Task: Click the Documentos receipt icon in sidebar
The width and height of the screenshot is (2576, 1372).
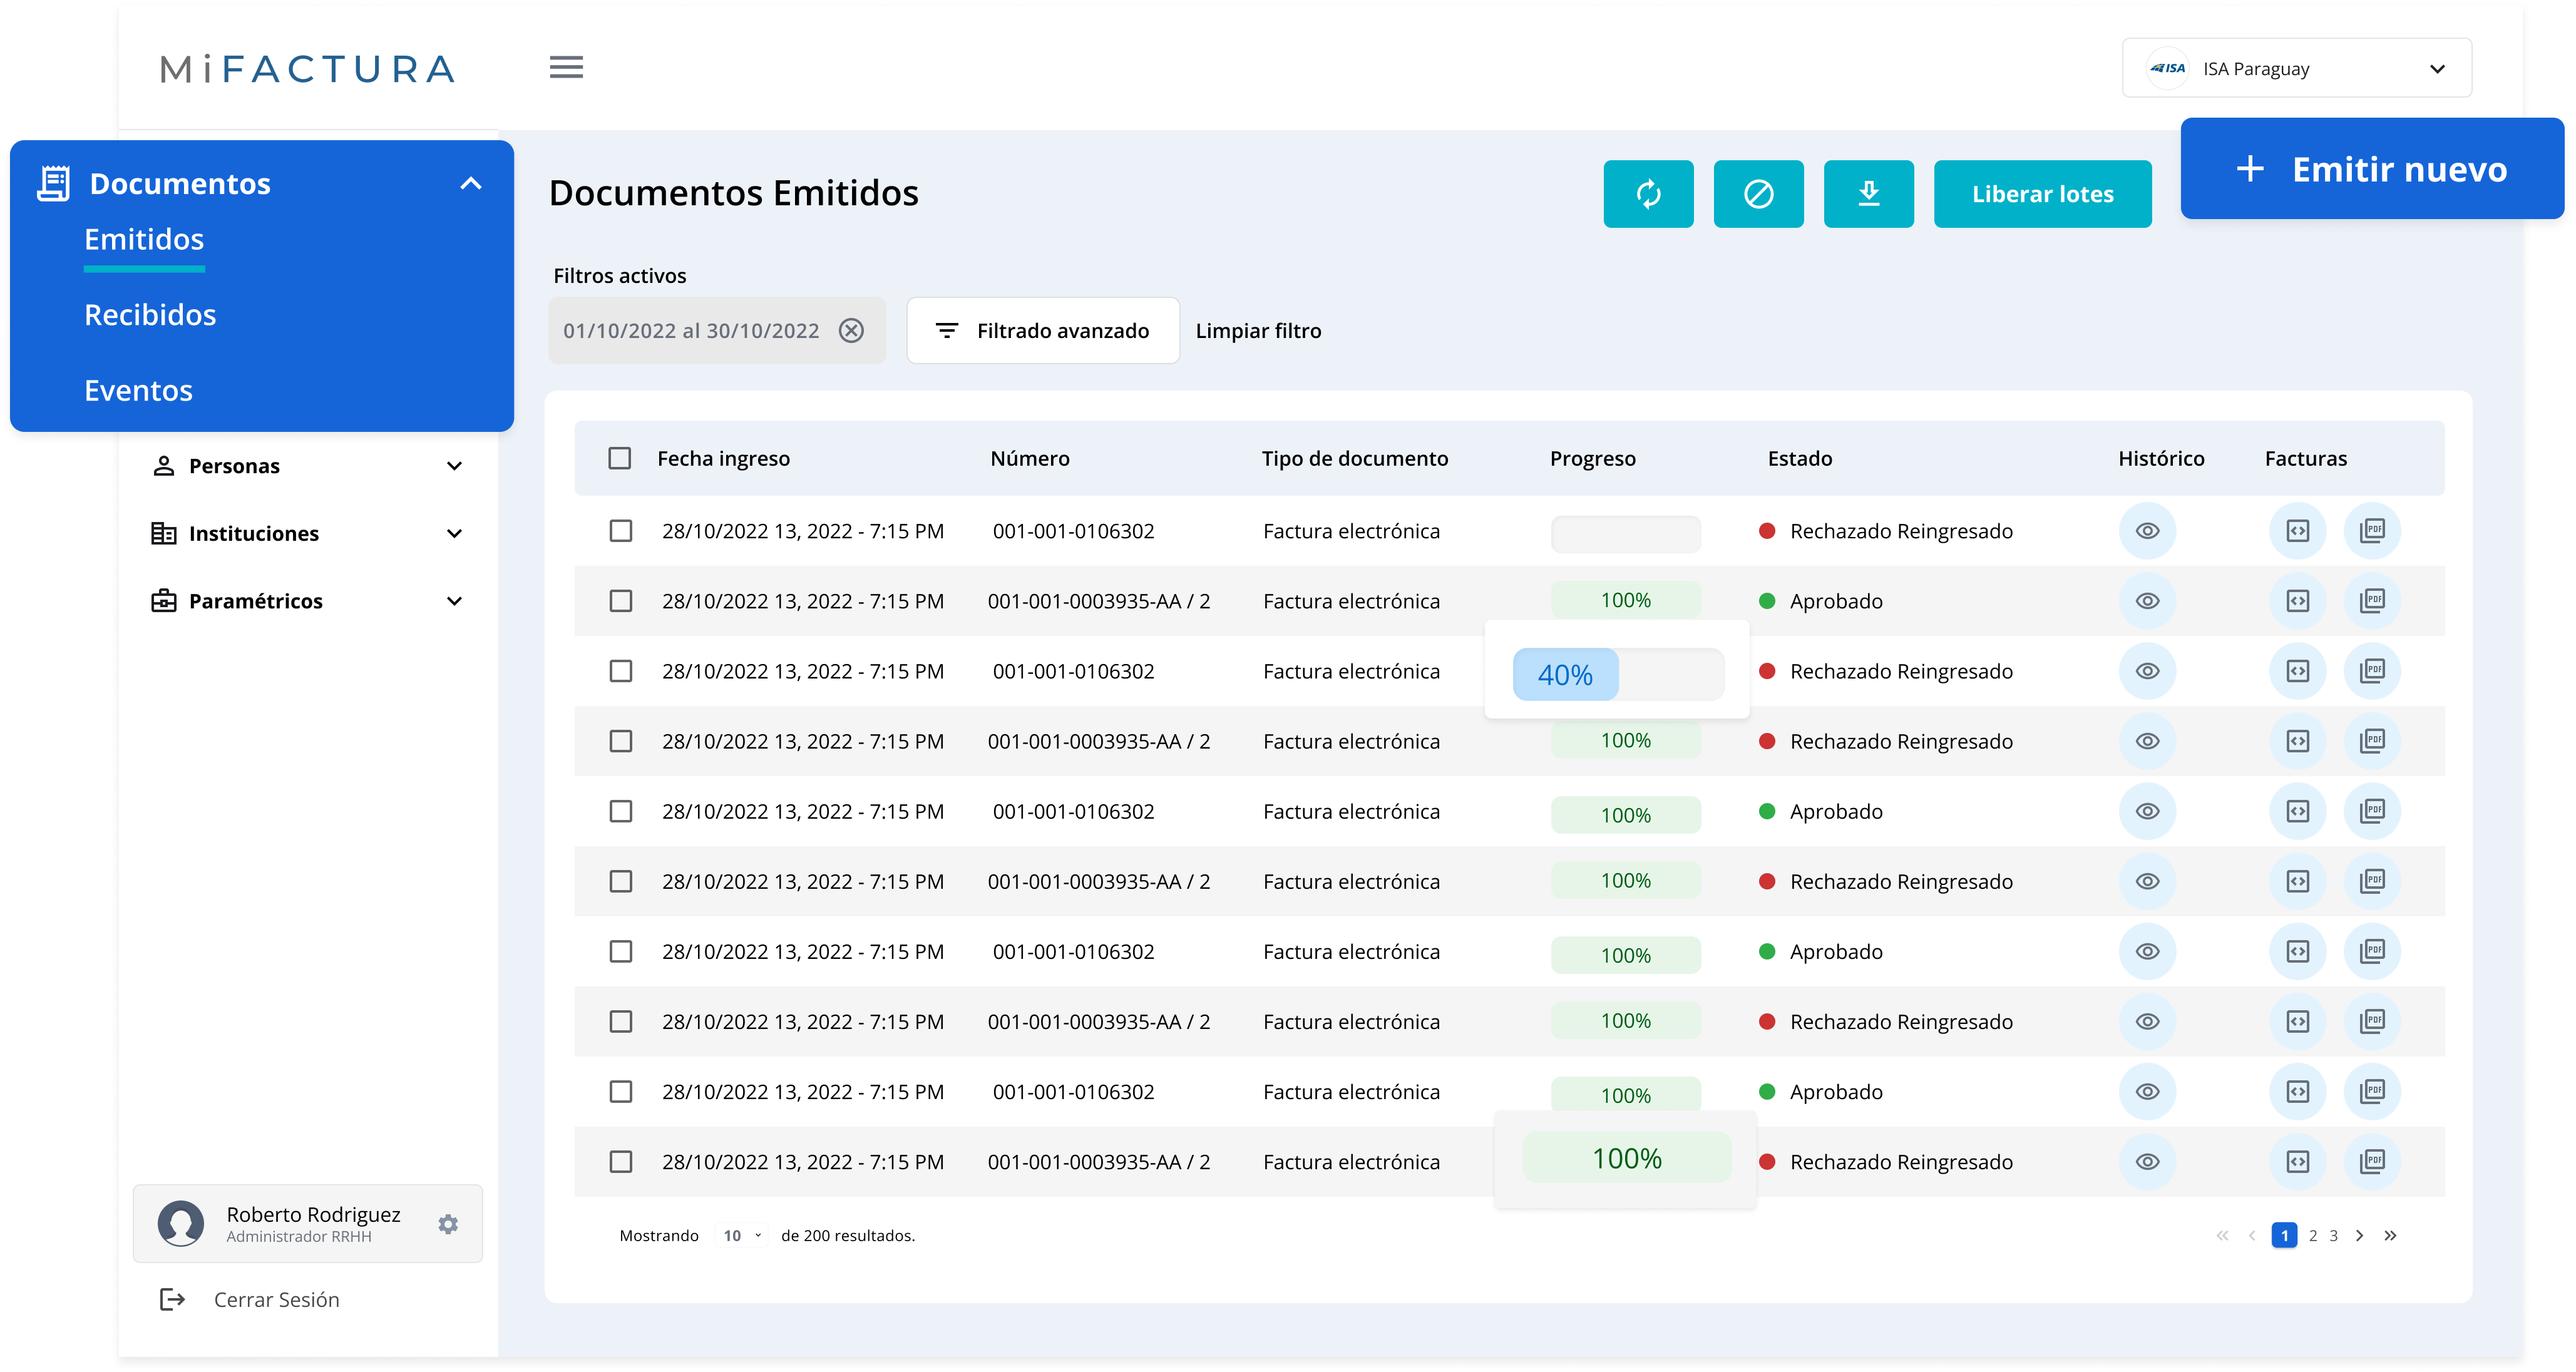Action: coord(53,183)
